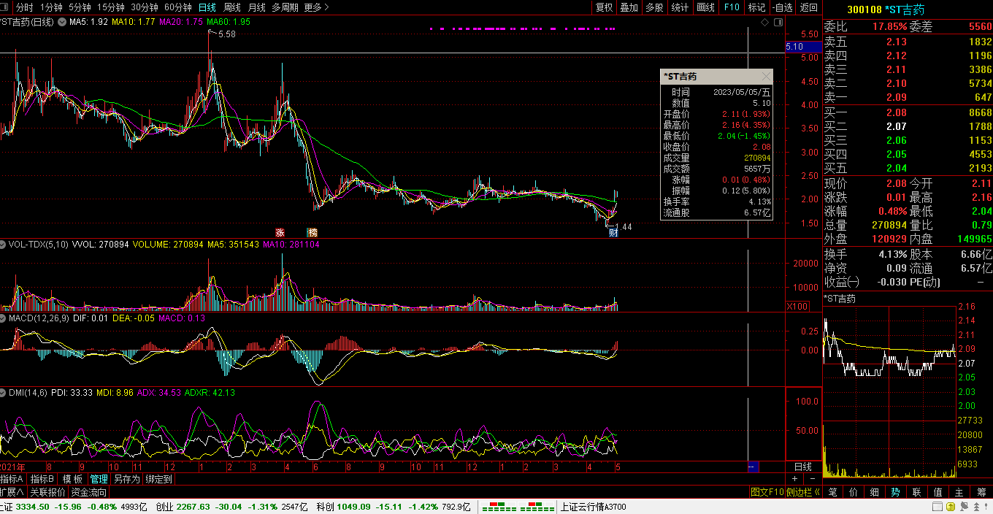Open the 笔 tick details tab
993x514 pixels.
point(832,492)
